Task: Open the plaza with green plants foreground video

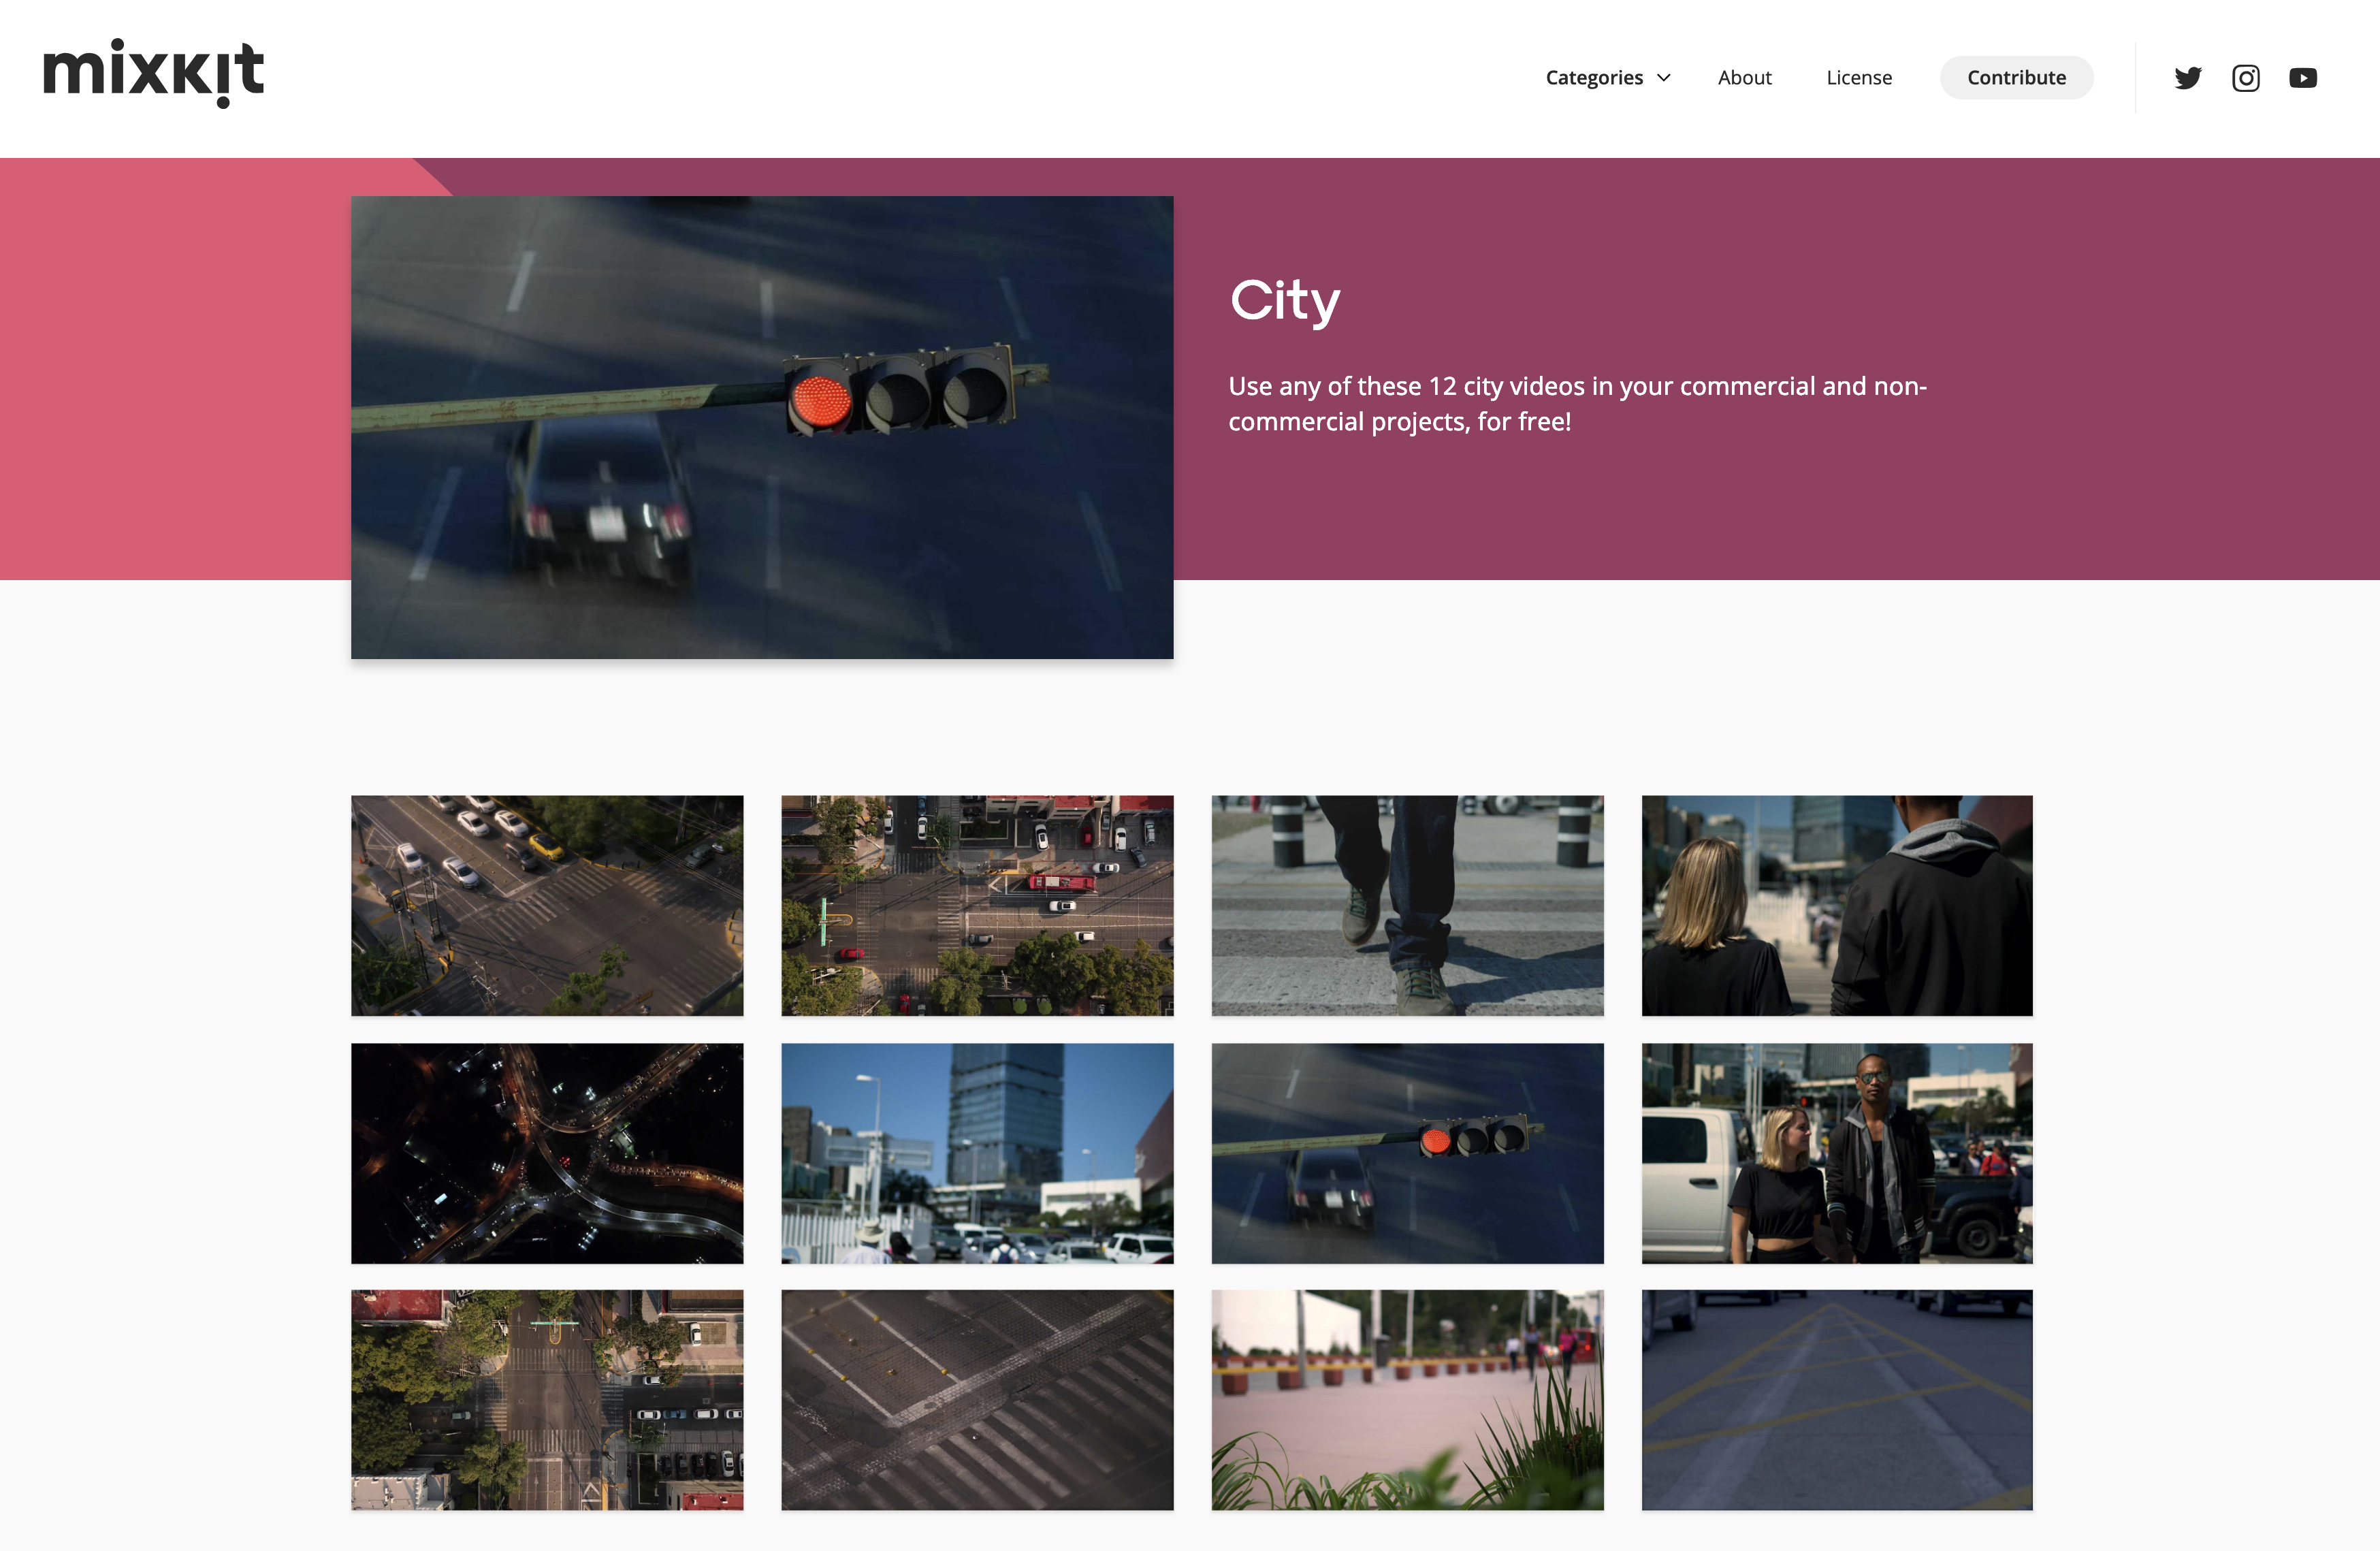Action: point(1407,1400)
